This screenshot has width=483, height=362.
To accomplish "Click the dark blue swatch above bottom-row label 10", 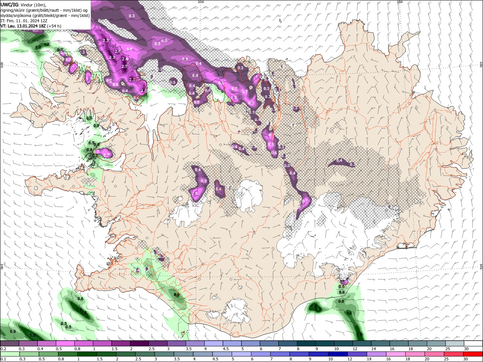I will pos(337,354).
